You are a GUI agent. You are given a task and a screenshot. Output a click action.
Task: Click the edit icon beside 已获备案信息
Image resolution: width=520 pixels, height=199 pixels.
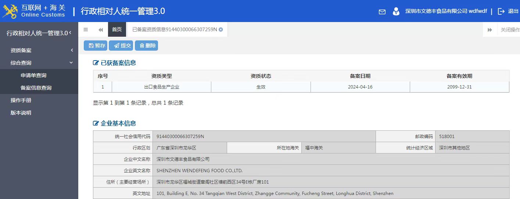(96, 63)
